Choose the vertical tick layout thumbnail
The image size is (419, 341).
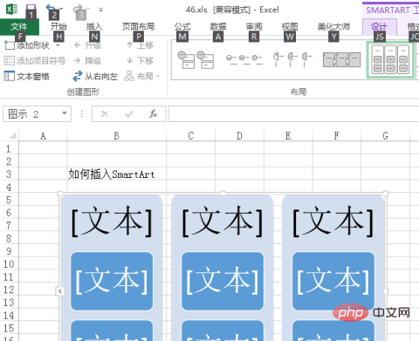pos(292,59)
